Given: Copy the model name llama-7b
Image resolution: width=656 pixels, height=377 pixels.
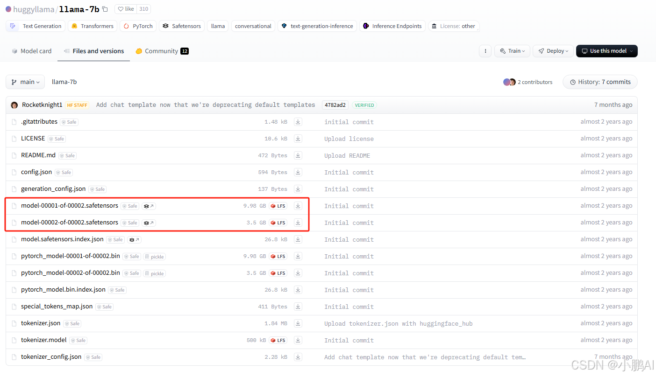Looking at the screenshot, I should (105, 9).
